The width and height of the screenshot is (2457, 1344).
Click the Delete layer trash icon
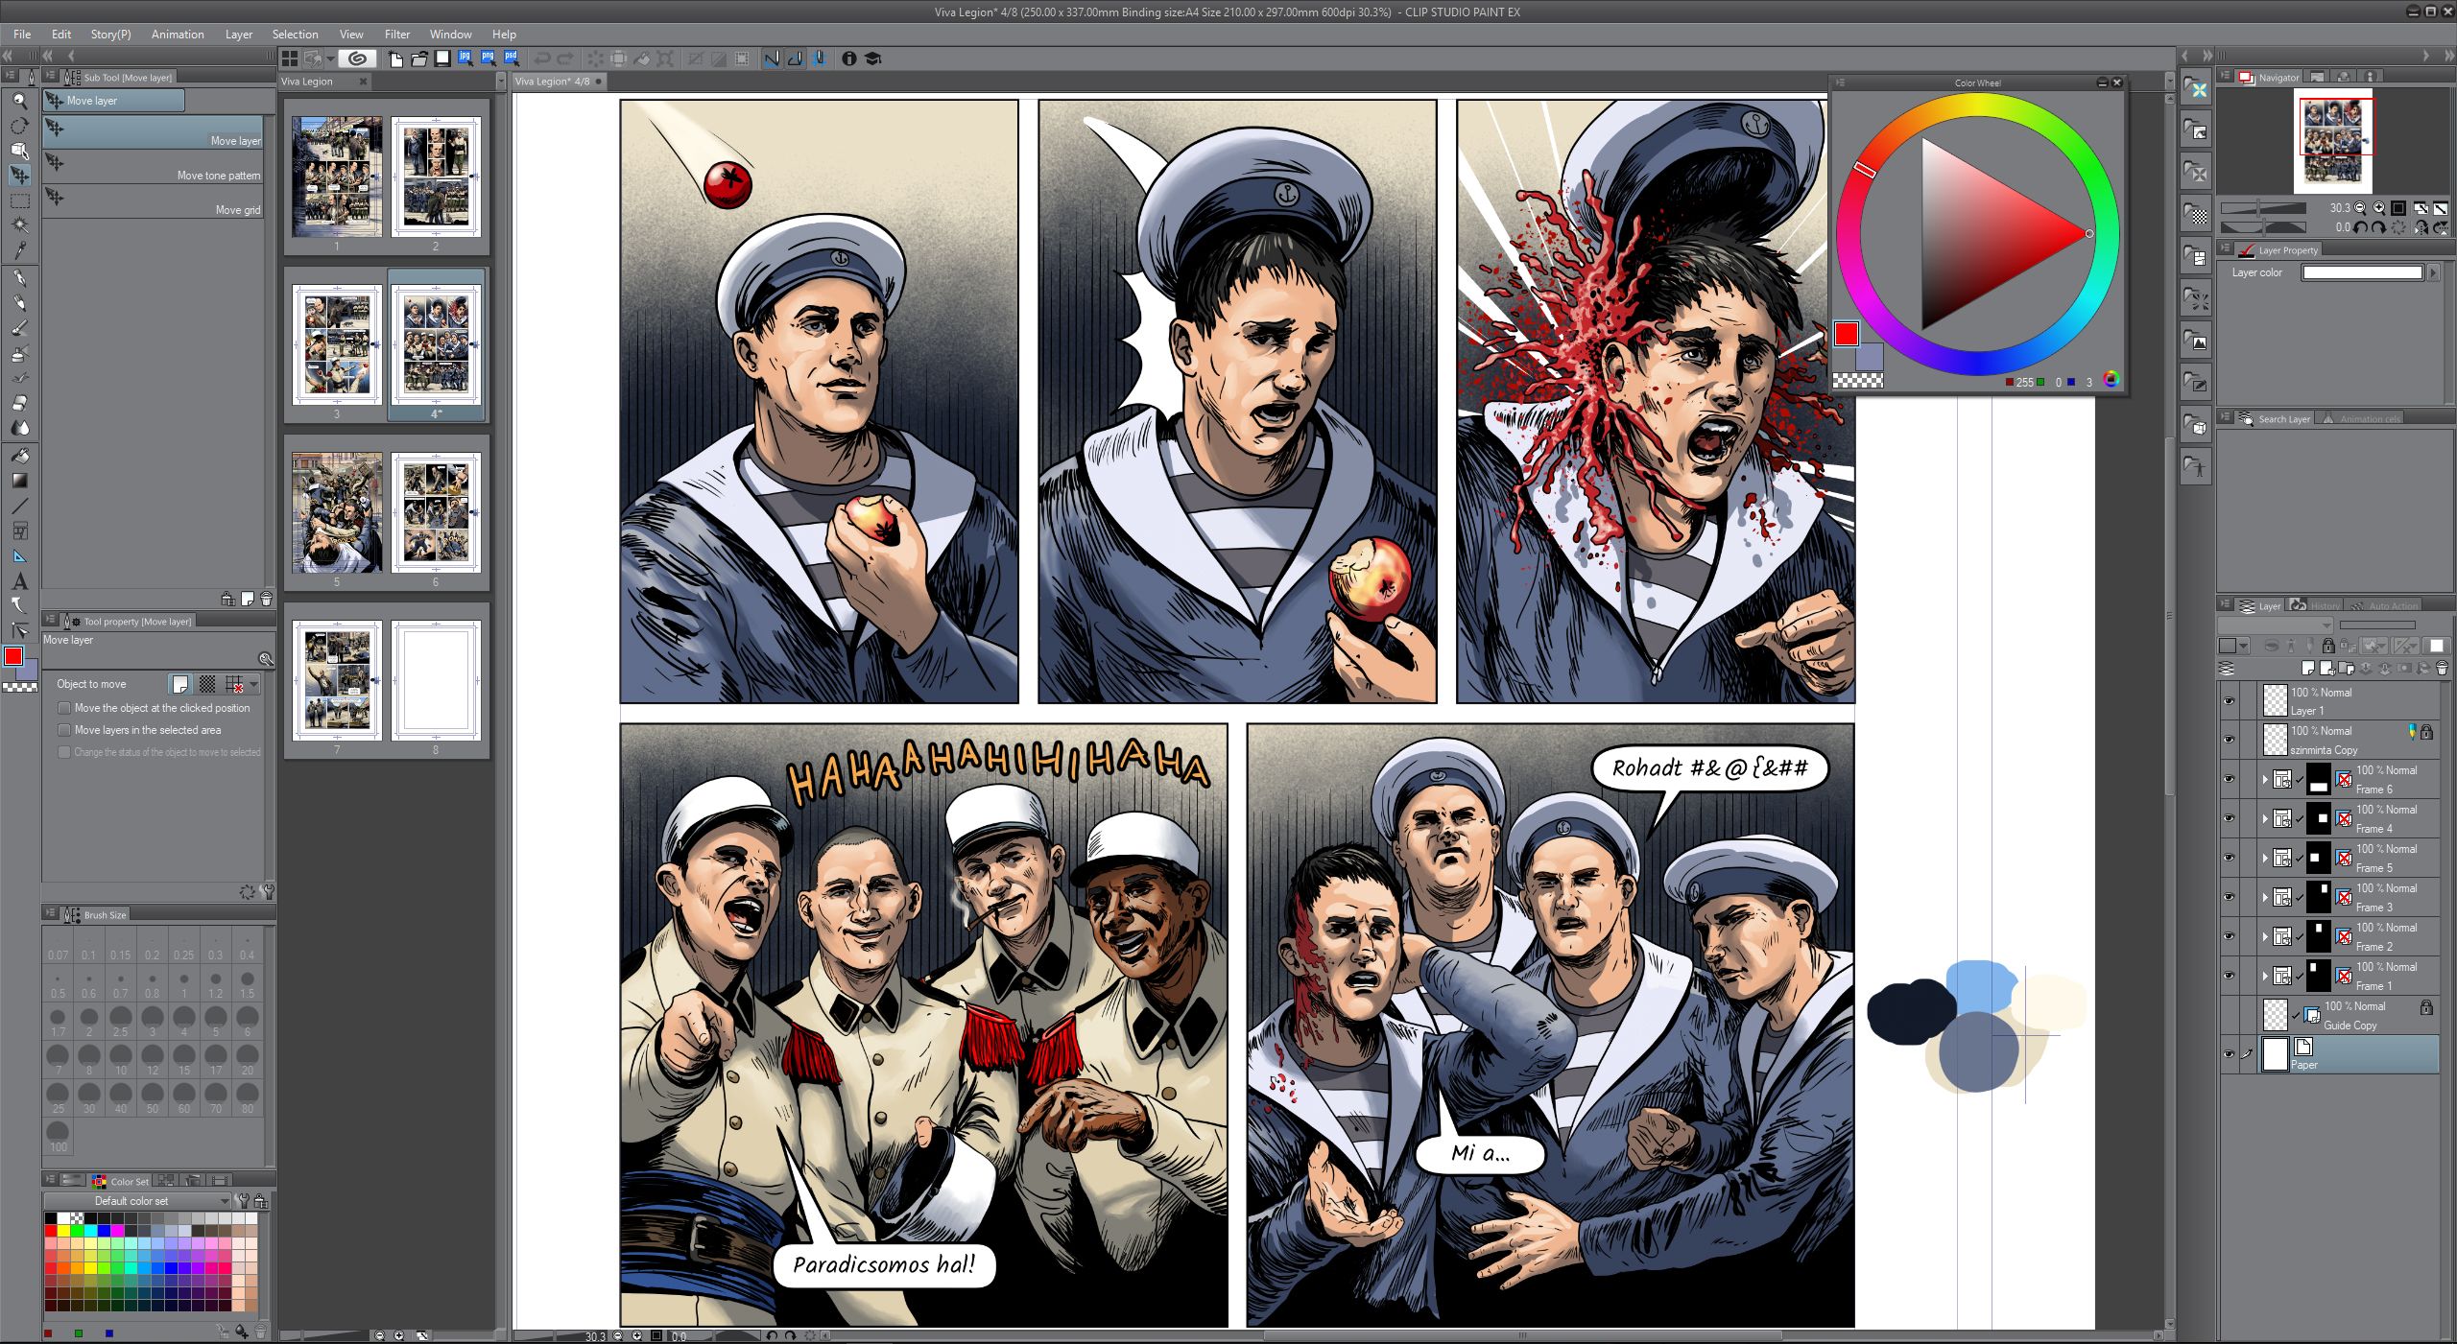(2442, 668)
